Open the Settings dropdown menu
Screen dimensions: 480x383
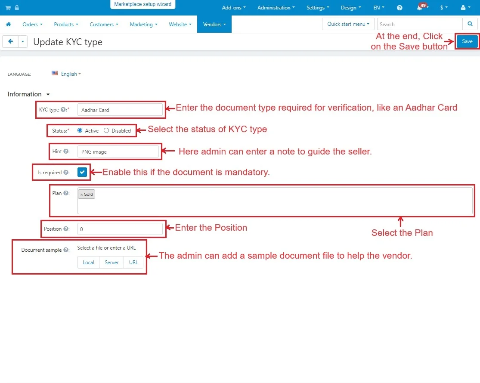(318, 8)
